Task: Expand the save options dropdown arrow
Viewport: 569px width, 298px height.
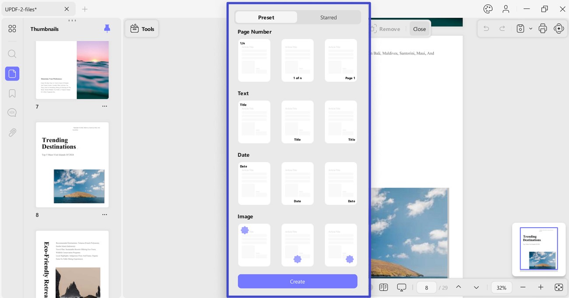Action: (530, 29)
